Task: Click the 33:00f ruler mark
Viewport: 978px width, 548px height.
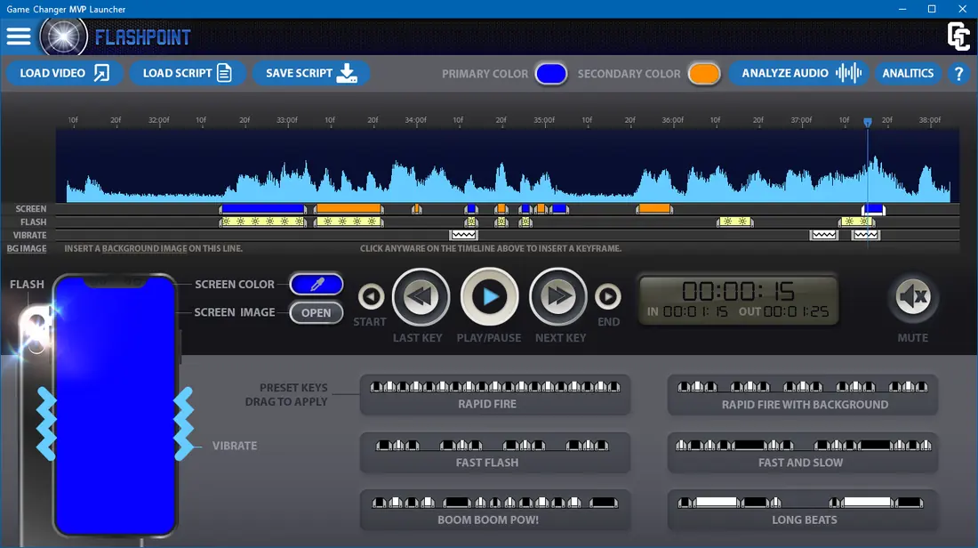Action: click(x=287, y=120)
